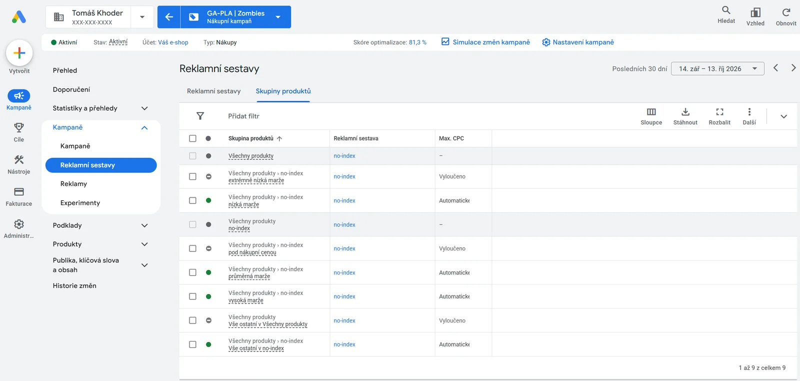
Task: Open the Sloupce columns icon
Action: [651, 112]
